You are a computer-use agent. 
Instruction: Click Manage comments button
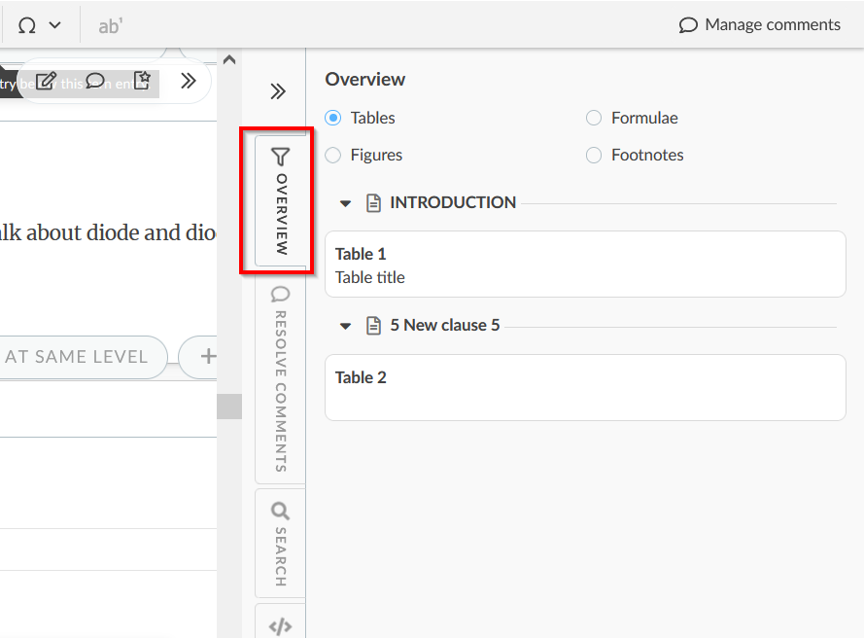point(759,25)
